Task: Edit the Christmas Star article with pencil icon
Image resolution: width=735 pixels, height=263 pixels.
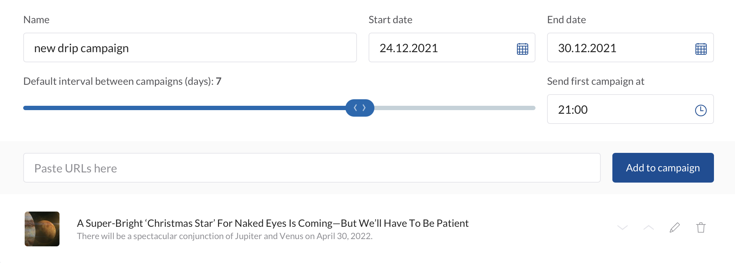Action: (674, 228)
